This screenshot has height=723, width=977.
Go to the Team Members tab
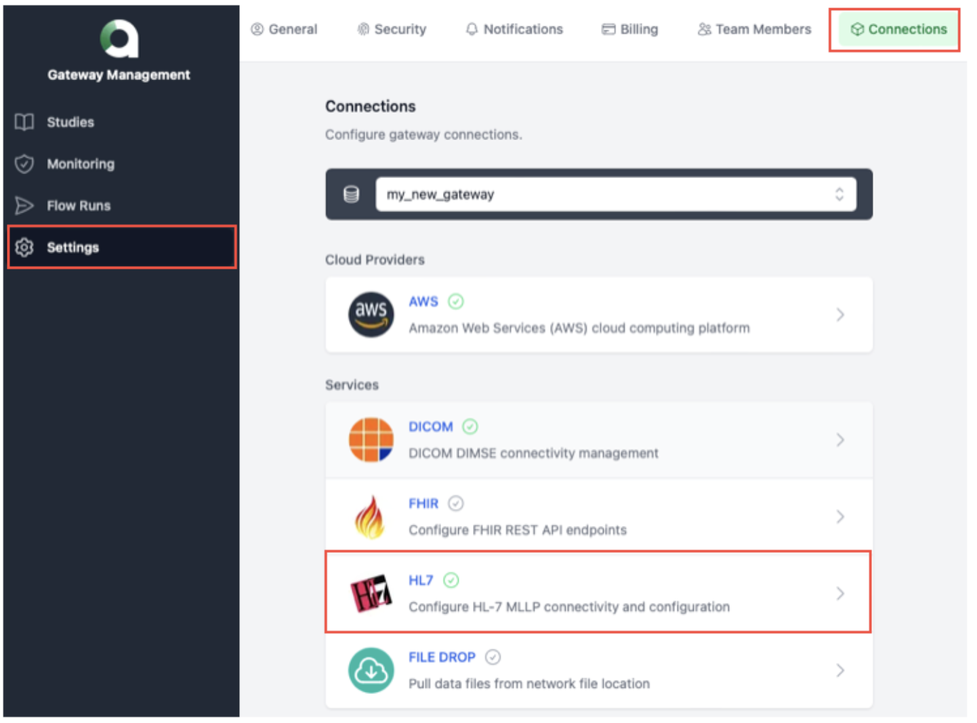pos(755,29)
